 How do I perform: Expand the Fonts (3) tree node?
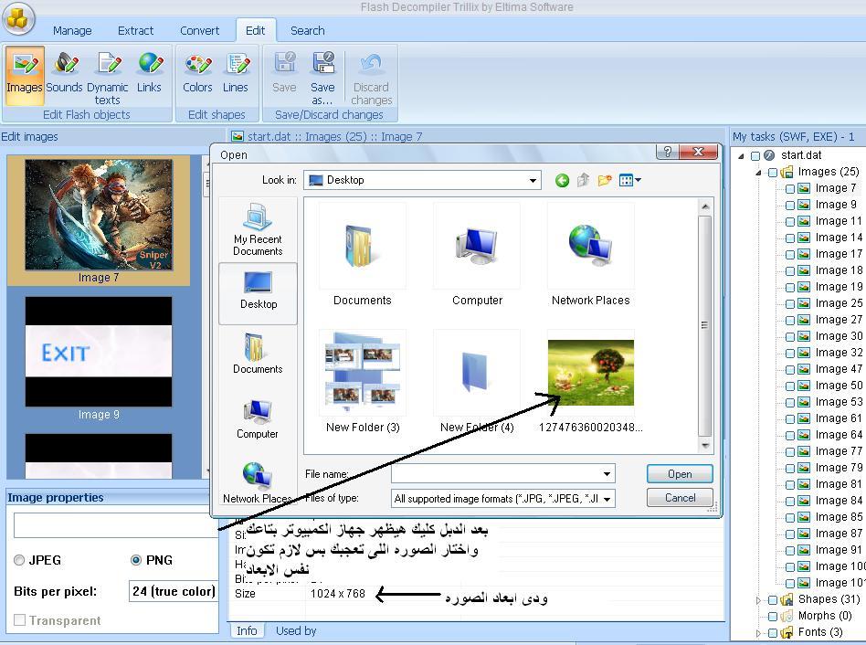point(759,633)
